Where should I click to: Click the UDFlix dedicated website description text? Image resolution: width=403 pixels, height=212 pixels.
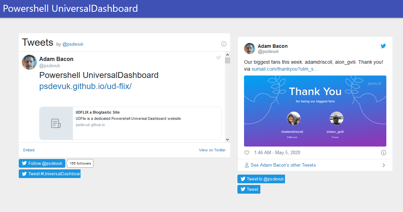click(x=128, y=118)
